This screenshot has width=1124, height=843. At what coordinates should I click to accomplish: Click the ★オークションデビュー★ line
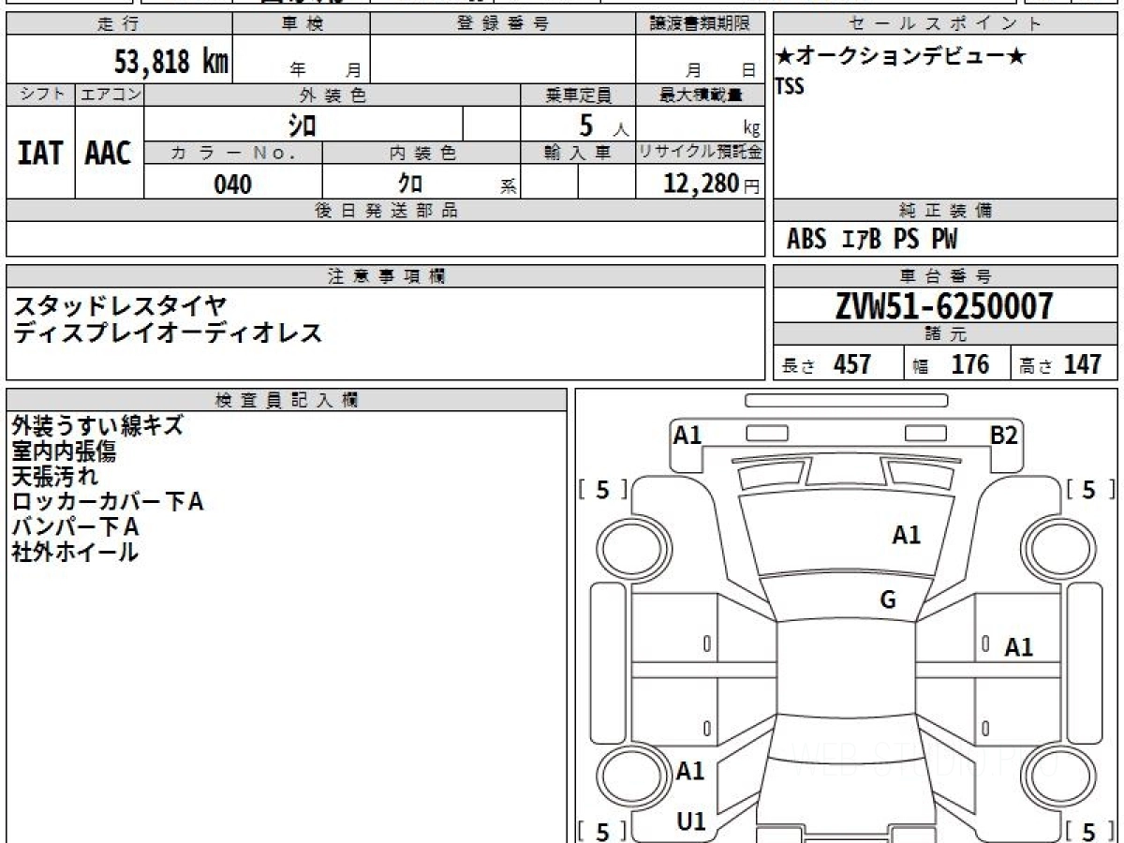tap(901, 57)
